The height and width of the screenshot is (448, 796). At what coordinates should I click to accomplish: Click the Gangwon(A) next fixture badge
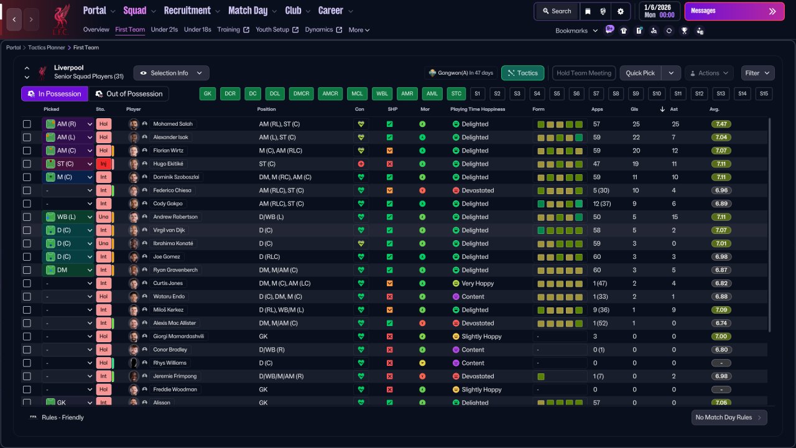(x=461, y=73)
